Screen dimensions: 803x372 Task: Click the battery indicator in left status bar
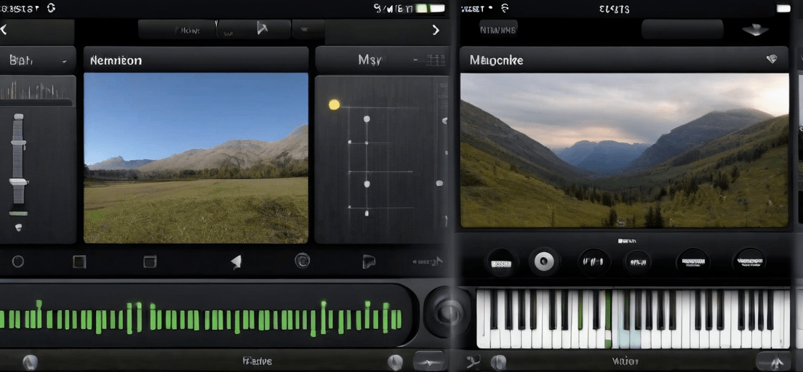tap(430, 8)
